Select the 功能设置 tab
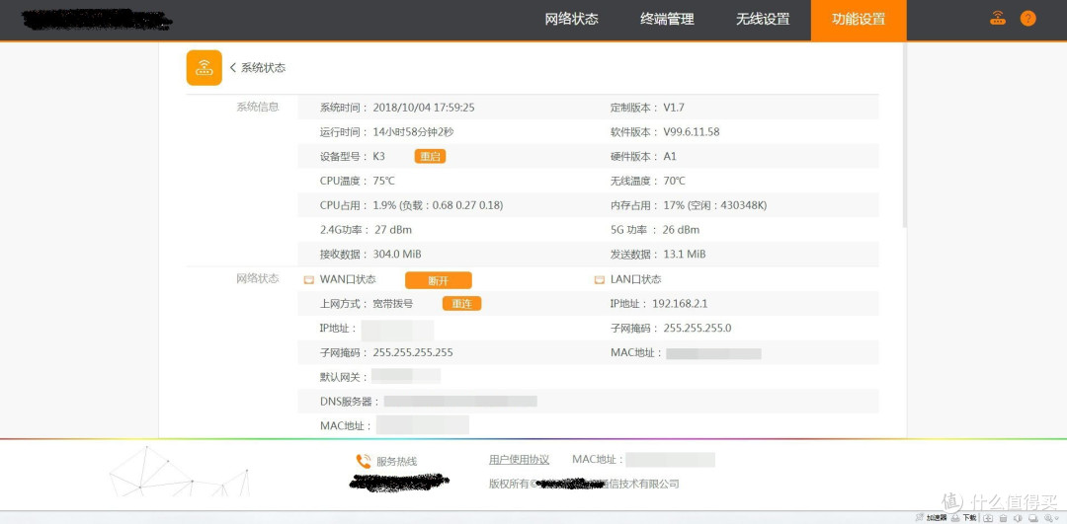This screenshot has height=524, width=1067. 859,19
